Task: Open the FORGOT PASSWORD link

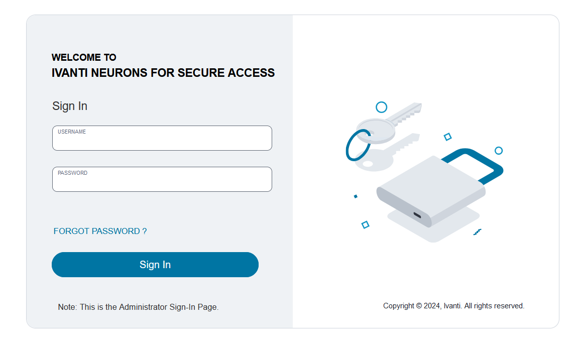Action: coord(100,231)
